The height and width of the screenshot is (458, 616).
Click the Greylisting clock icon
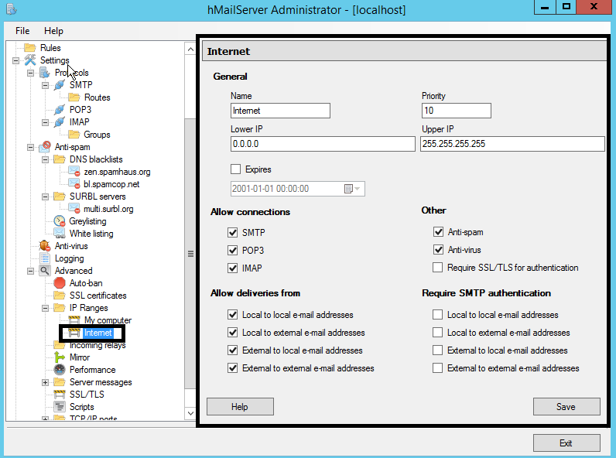(60, 221)
